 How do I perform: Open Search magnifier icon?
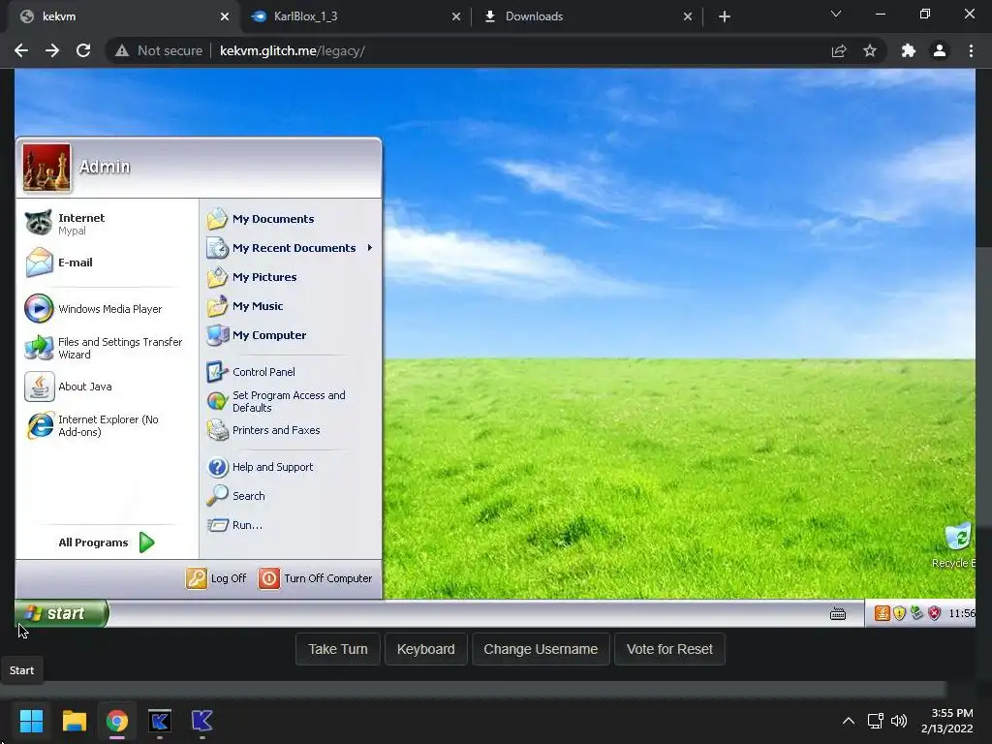click(216, 496)
